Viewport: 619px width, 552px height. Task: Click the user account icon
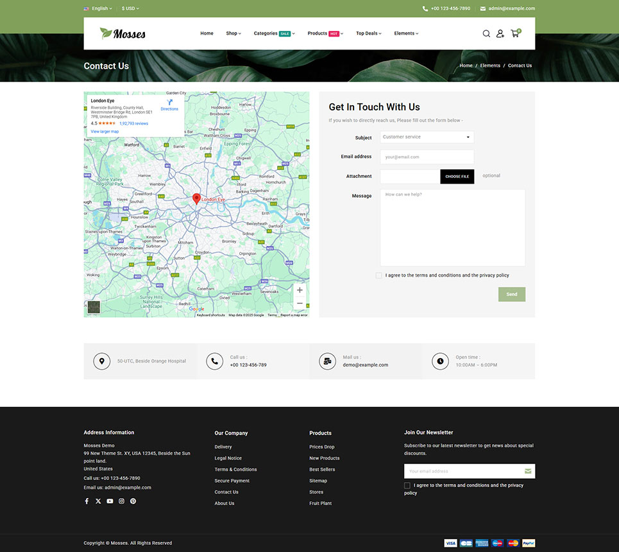(500, 33)
